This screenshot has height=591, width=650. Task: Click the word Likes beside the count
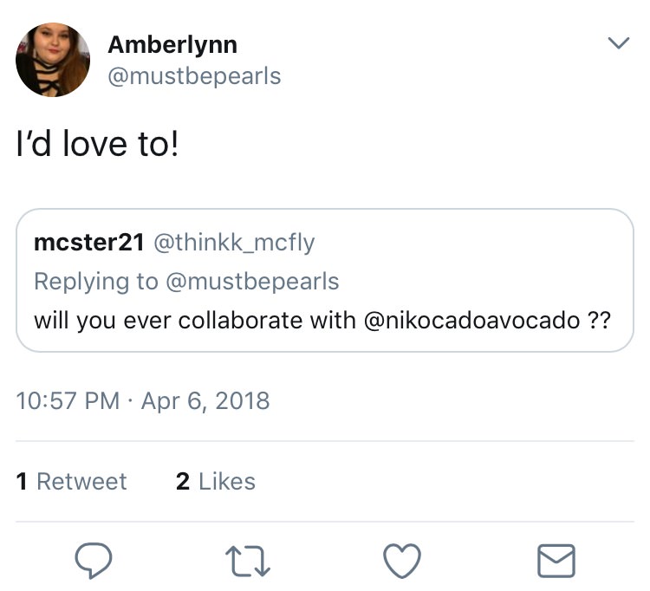click(227, 482)
